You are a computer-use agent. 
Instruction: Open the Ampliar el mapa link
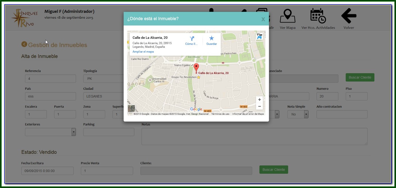pyautogui.click(x=143, y=52)
